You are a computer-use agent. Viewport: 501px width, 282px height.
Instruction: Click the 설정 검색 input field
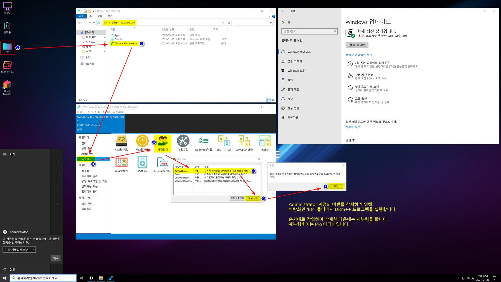[309, 31]
